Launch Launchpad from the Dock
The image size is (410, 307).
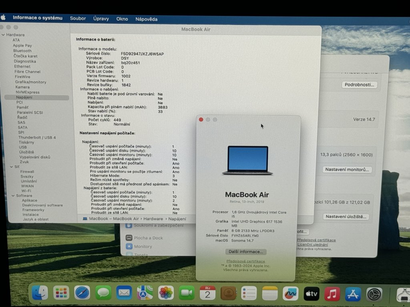point(61,293)
